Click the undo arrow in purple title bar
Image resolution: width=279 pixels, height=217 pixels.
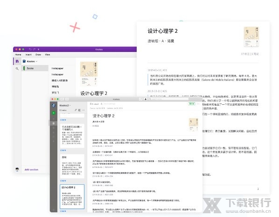(x=30, y=49)
